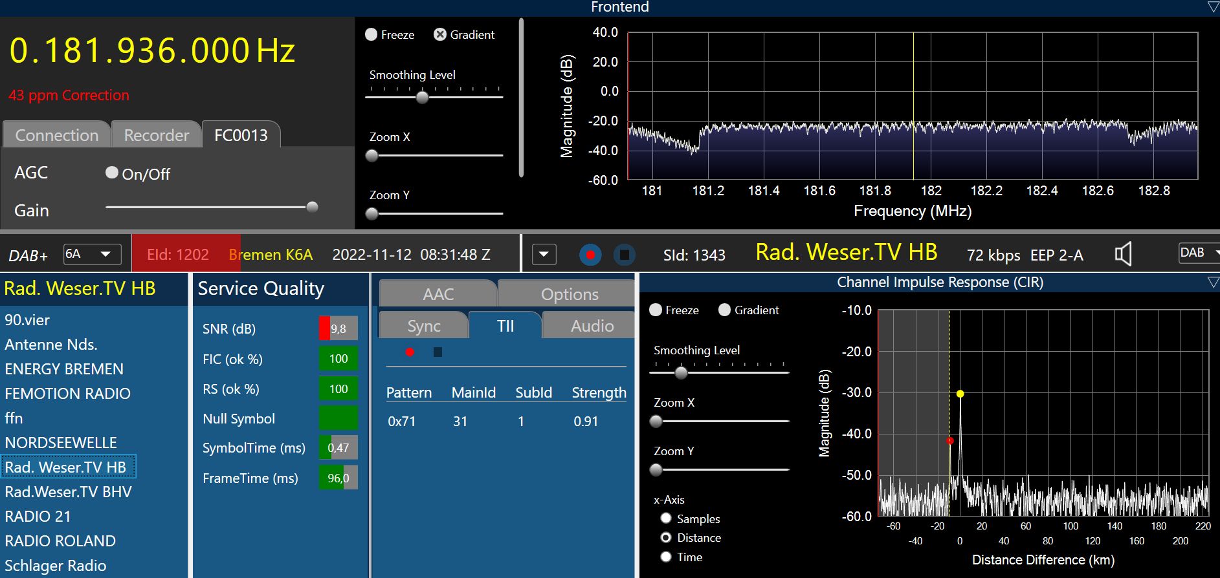
Task: Click the red TII record dot
Action: point(410,352)
